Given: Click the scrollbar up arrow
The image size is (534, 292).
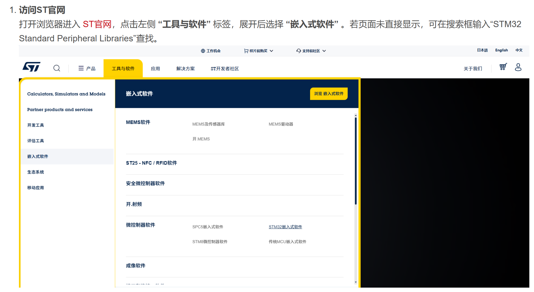Looking at the screenshot, I should coord(356,116).
